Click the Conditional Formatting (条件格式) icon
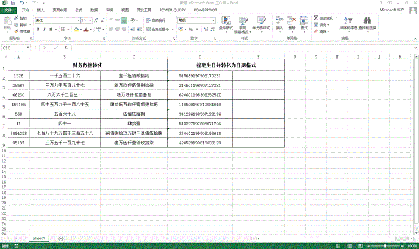The width and height of the screenshot is (419, 249). [226, 24]
